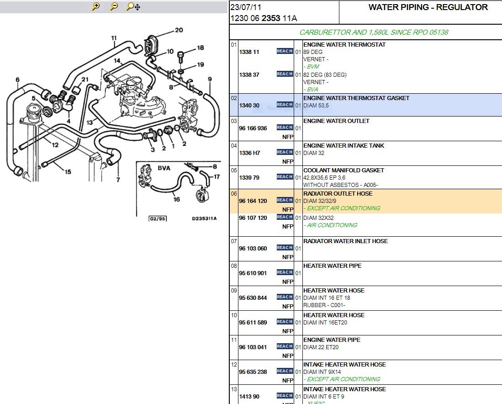Click ENGINE WATER OUTLET description
The height and width of the screenshot is (404, 502).
click(336, 121)
